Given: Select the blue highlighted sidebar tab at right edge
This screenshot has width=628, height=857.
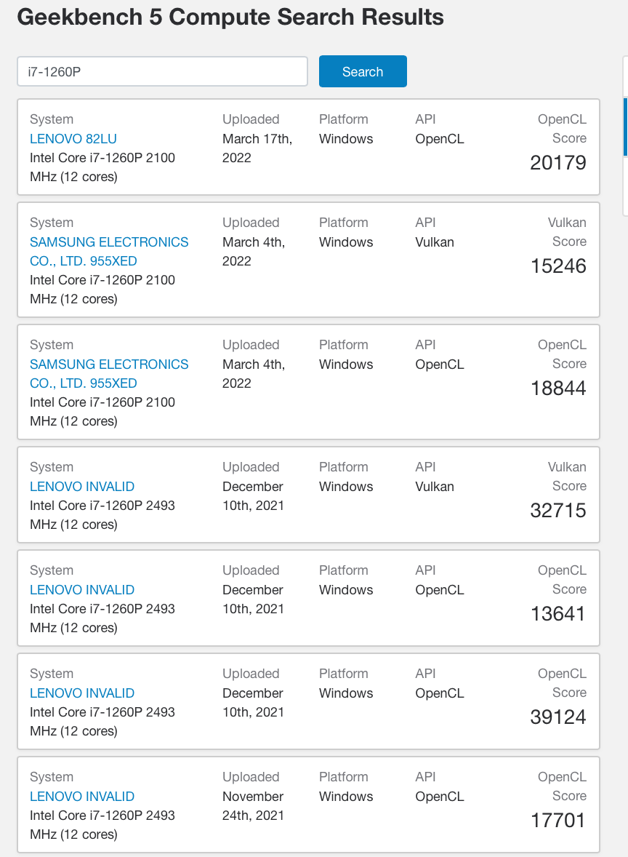Looking at the screenshot, I should tap(625, 127).
